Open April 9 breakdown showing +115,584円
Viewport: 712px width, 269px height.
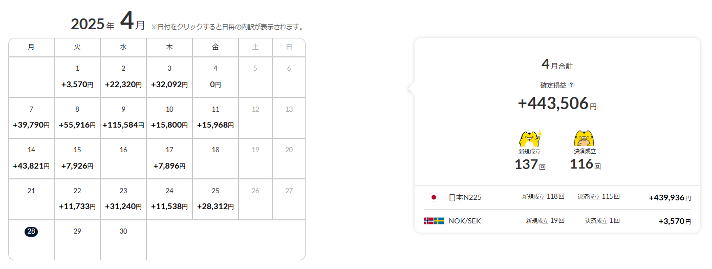[x=123, y=118]
